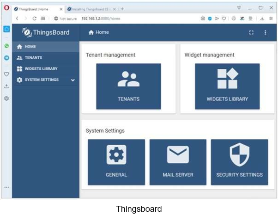Open the send-to-flow arrow icon
Screen dimensions: 278x215
pos(217,18)
